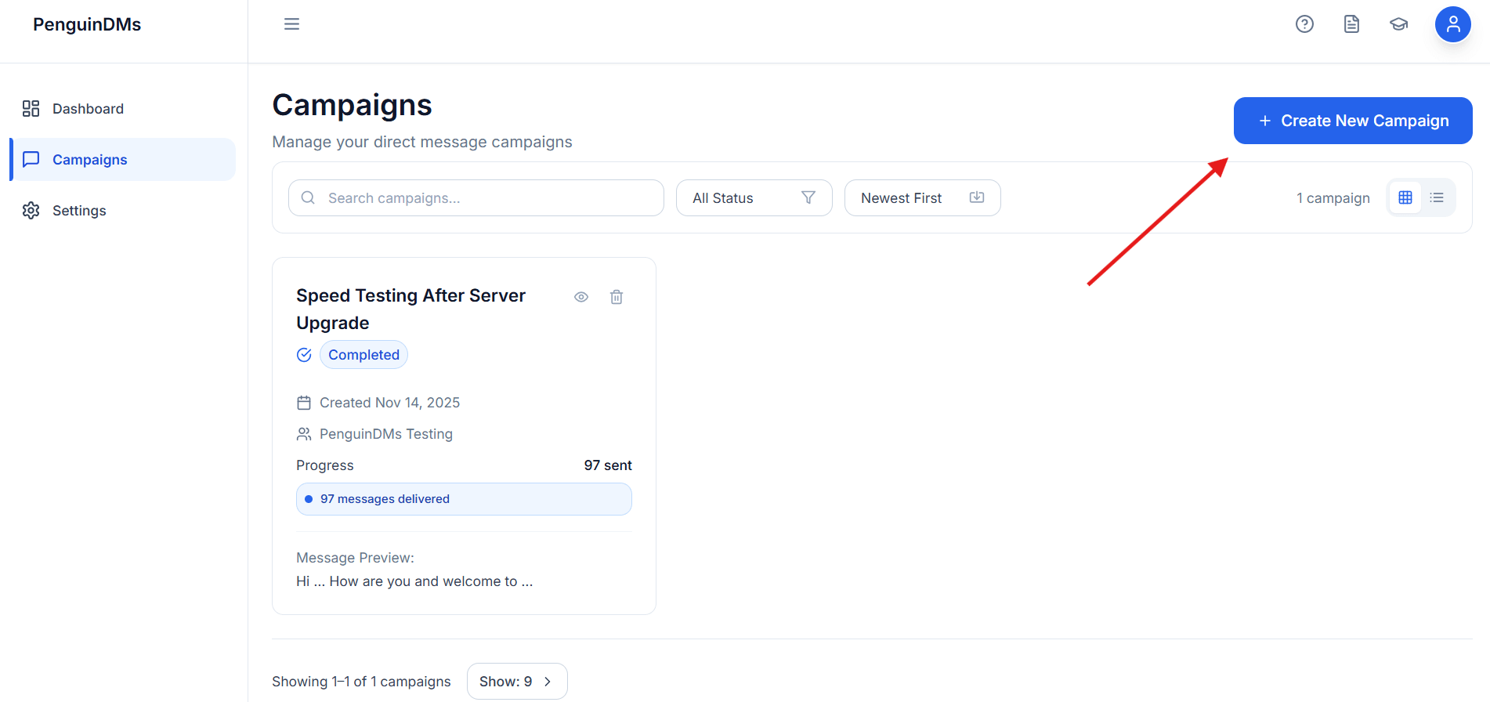Click the graduation cap tutorials icon

tap(1398, 24)
